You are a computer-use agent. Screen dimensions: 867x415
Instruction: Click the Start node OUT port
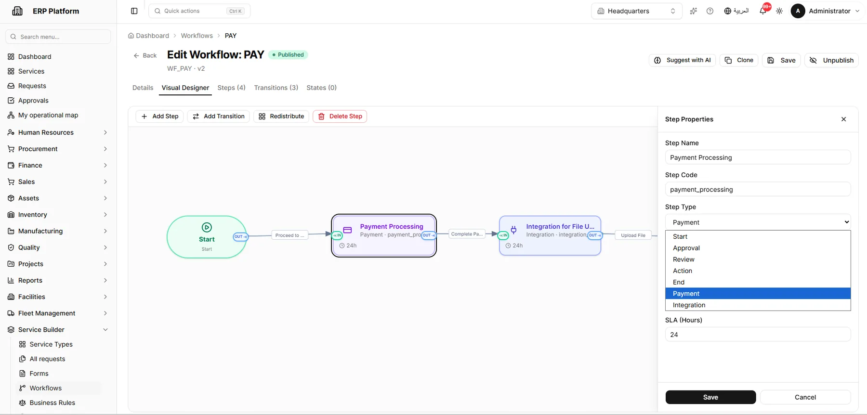(x=240, y=236)
